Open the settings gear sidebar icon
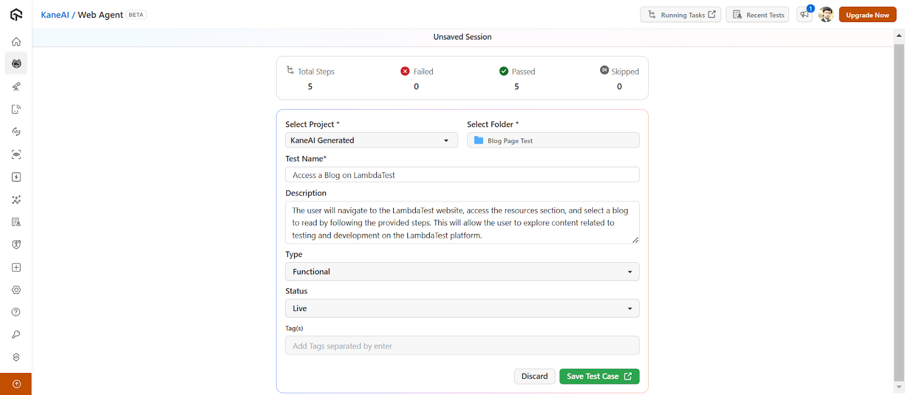905x395 pixels. 16,290
